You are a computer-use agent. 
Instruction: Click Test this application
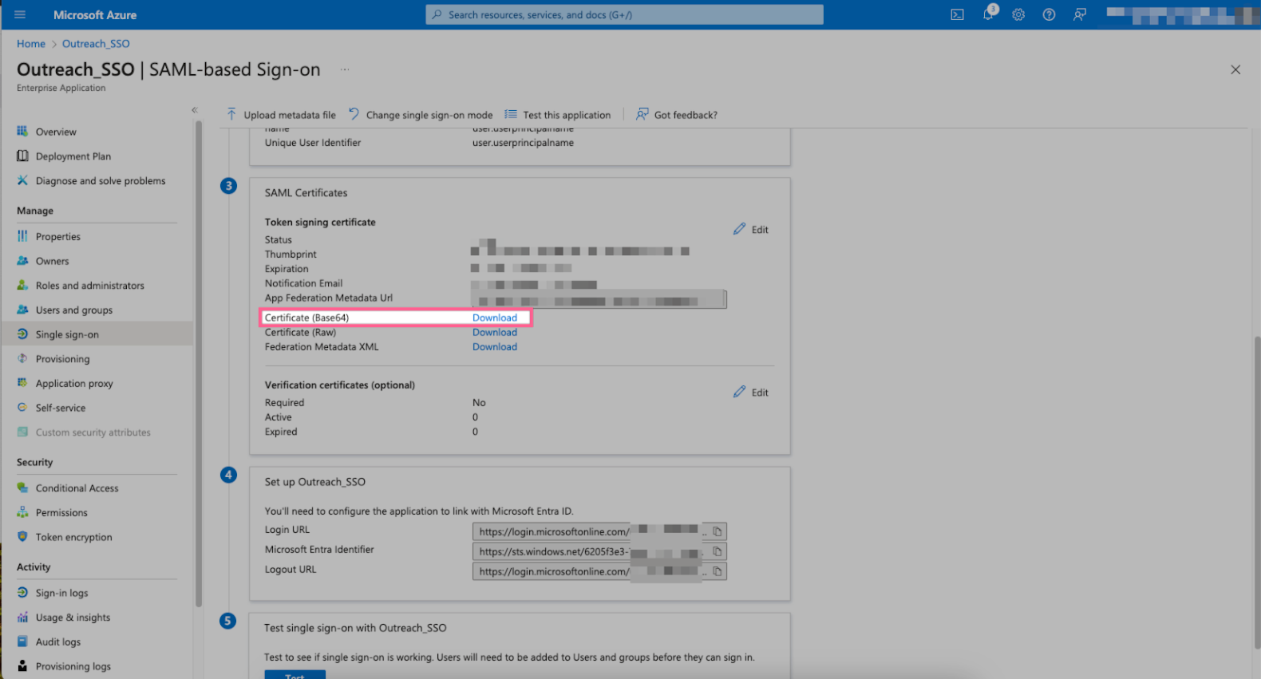(558, 115)
